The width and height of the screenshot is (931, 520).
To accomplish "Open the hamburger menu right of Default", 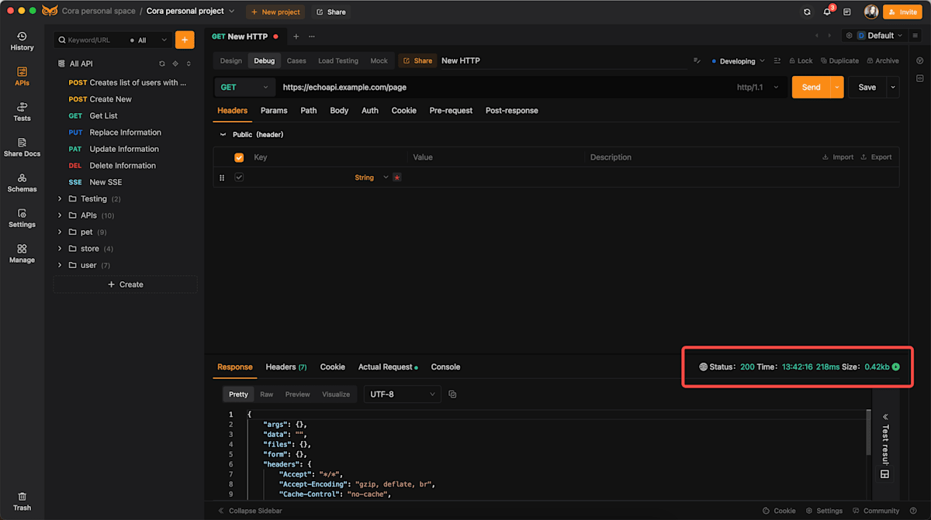I will [915, 36].
